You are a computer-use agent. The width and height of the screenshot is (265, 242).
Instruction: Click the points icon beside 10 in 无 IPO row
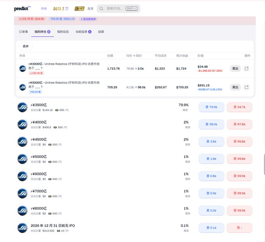point(58,231)
